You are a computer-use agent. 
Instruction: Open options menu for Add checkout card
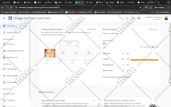(x=94, y=101)
